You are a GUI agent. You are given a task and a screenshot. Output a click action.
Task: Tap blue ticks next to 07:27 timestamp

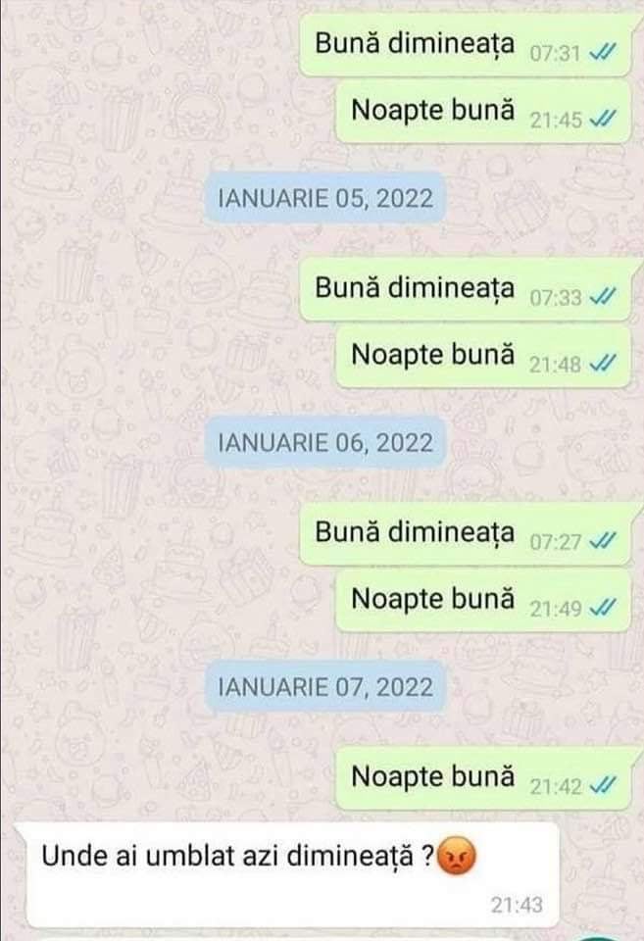602,542
